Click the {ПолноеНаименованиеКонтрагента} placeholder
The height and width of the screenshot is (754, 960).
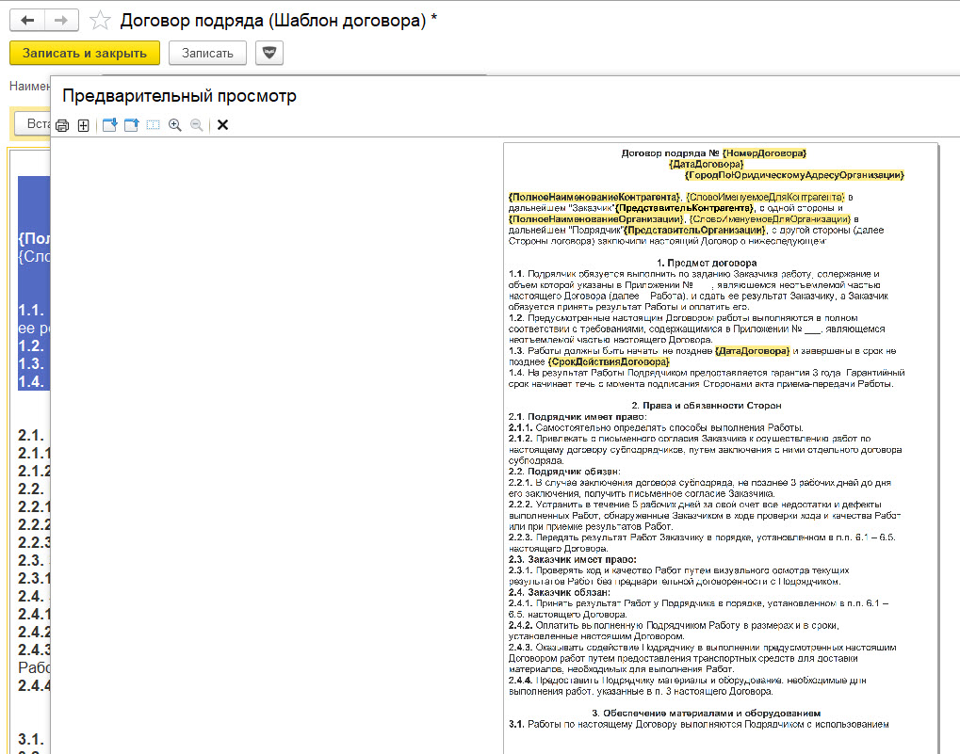[x=594, y=197]
